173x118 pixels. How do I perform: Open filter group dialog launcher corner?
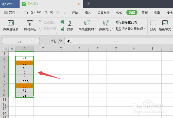point(56,33)
